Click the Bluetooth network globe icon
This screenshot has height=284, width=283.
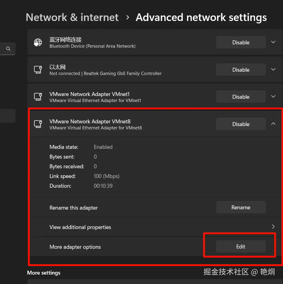pyautogui.click(x=38, y=43)
